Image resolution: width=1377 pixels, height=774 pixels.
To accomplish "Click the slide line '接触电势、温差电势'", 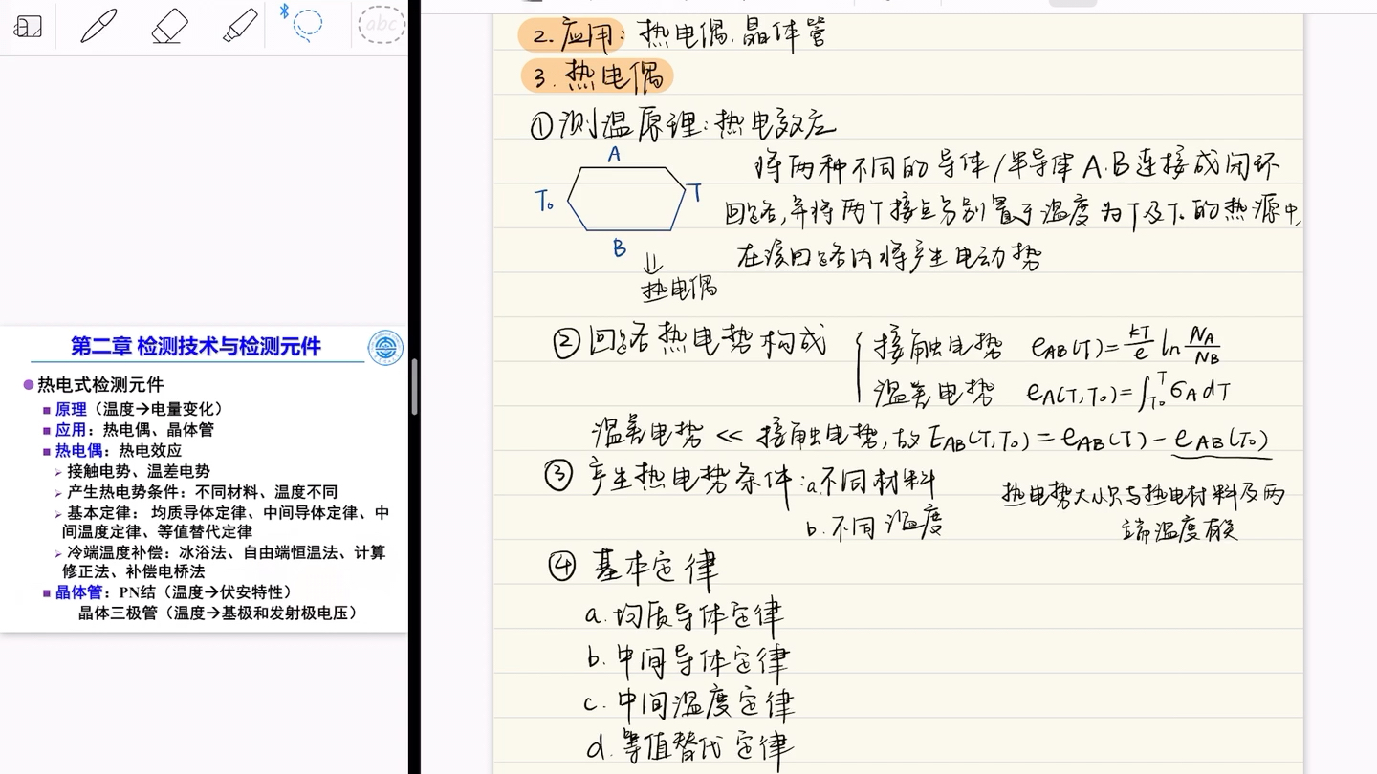I will tap(139, 471).
